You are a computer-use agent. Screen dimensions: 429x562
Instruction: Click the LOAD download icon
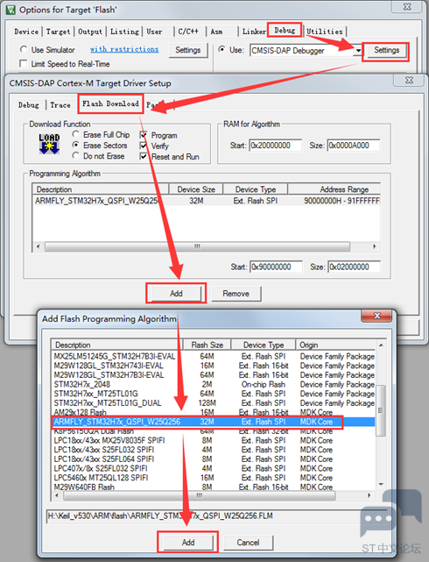point(49,144)
